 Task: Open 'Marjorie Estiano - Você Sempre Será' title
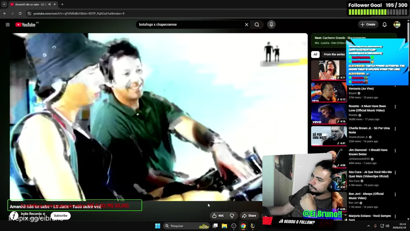pos(370,218)
